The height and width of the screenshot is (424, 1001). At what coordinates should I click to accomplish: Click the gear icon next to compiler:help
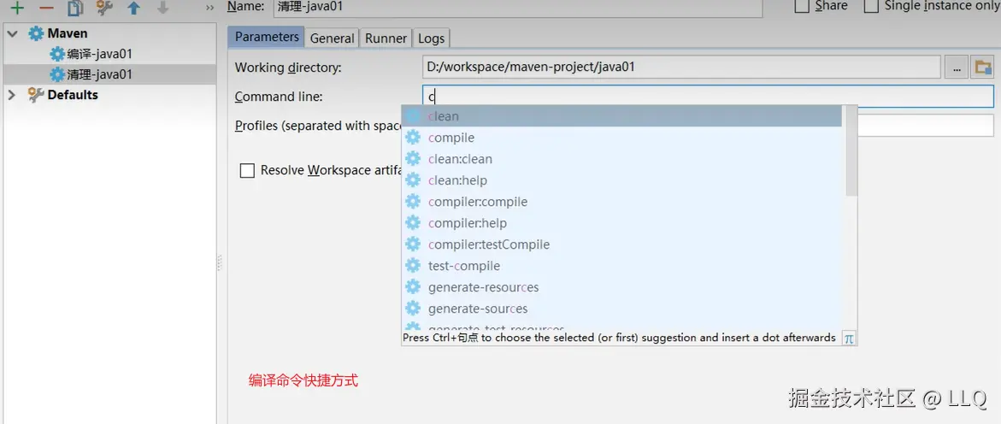coord(413,223)
